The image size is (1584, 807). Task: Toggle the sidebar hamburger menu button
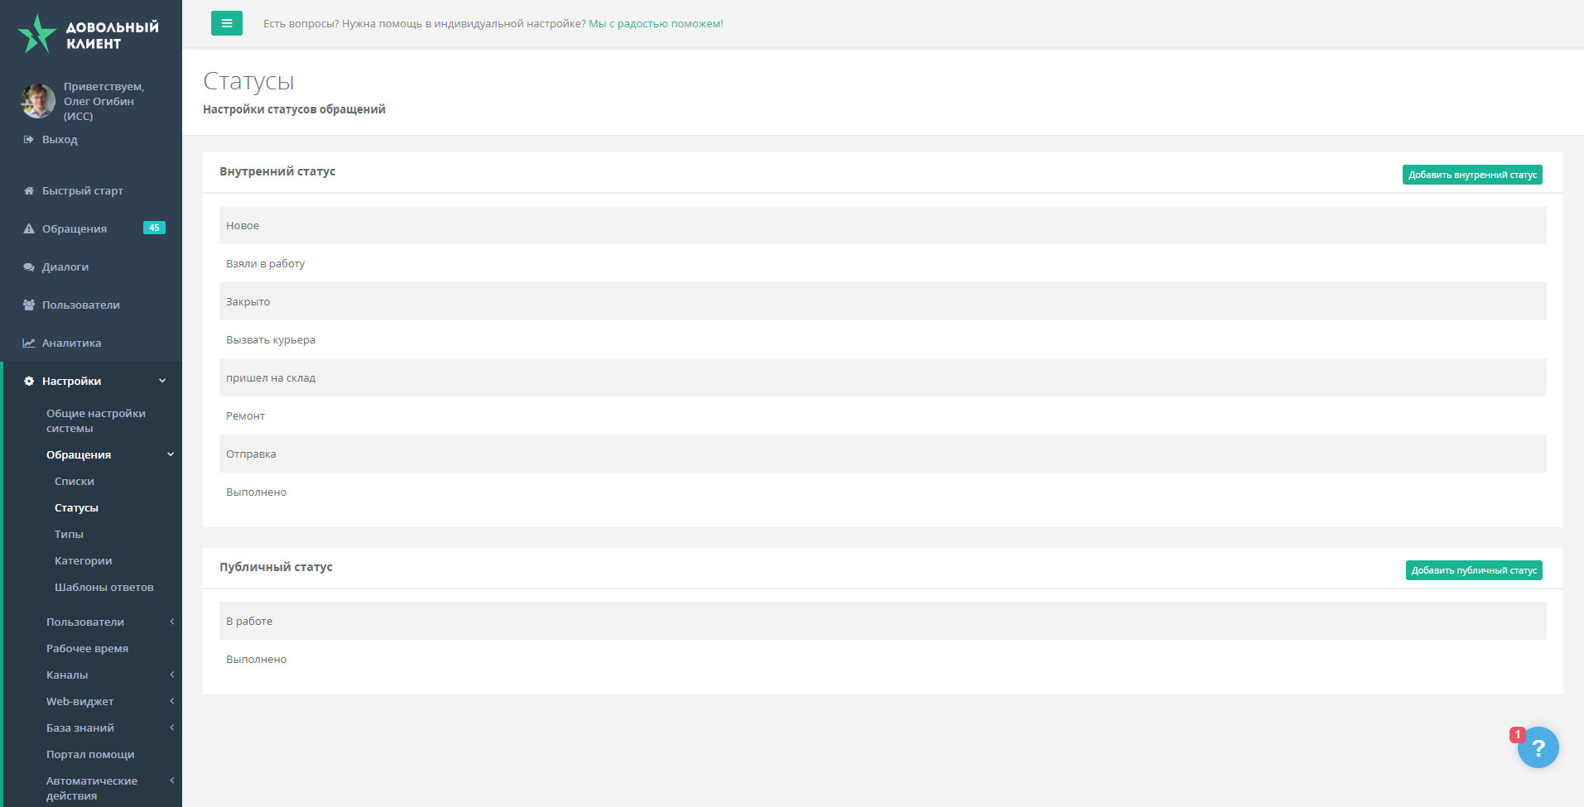coord(227,23)
